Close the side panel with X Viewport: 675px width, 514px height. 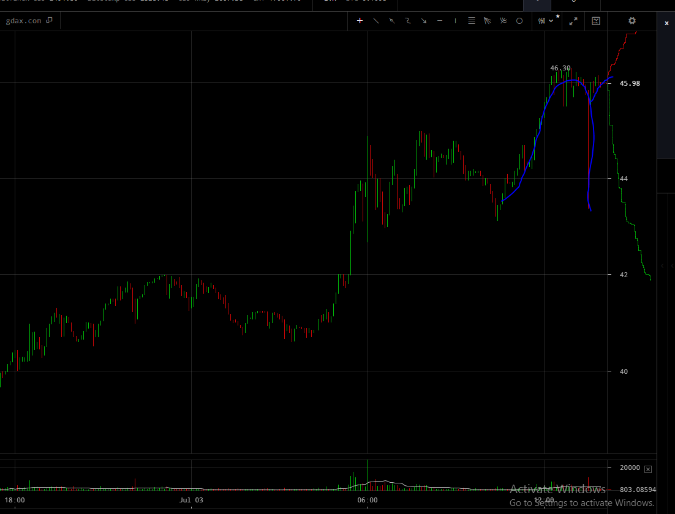tap(666, 23)
